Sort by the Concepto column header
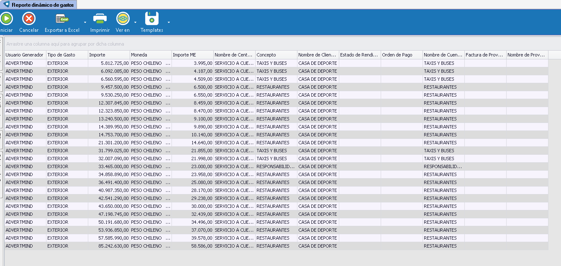The image size is (561, 266). (276, 55)
